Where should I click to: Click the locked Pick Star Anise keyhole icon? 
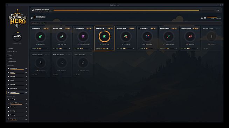(62, 63)
